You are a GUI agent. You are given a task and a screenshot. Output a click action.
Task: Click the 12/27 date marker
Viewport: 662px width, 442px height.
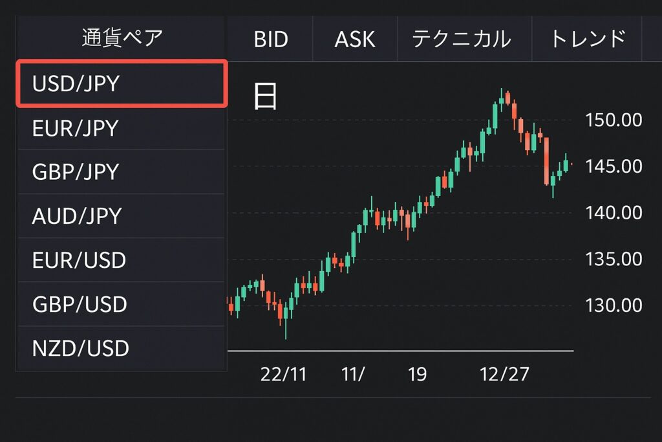point(504,375)
